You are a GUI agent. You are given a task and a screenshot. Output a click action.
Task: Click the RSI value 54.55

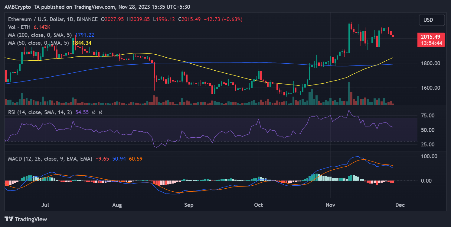tap(82, 112)
